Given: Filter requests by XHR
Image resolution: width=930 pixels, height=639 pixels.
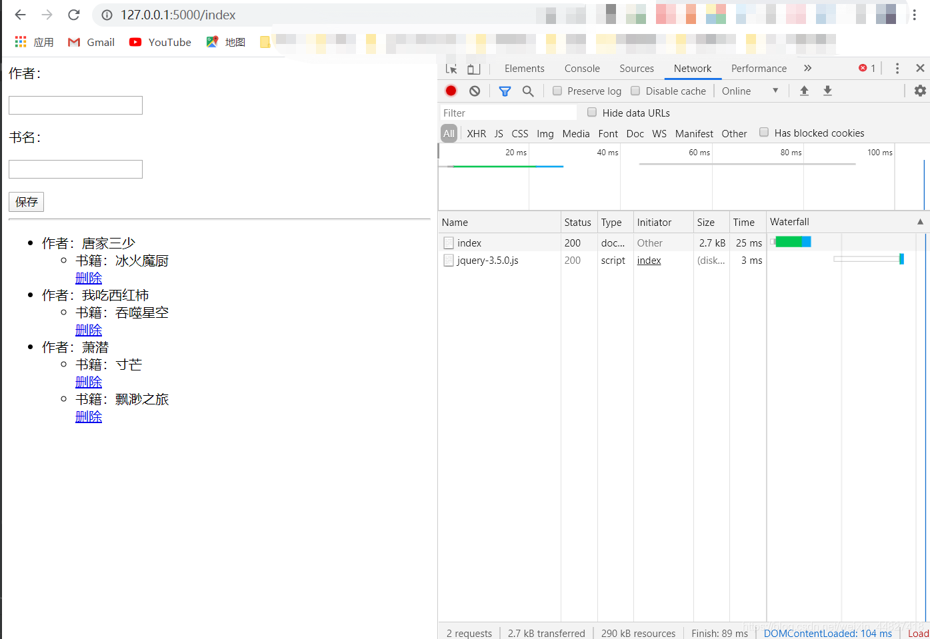Looking at the screenshot, I should [477, 133].
